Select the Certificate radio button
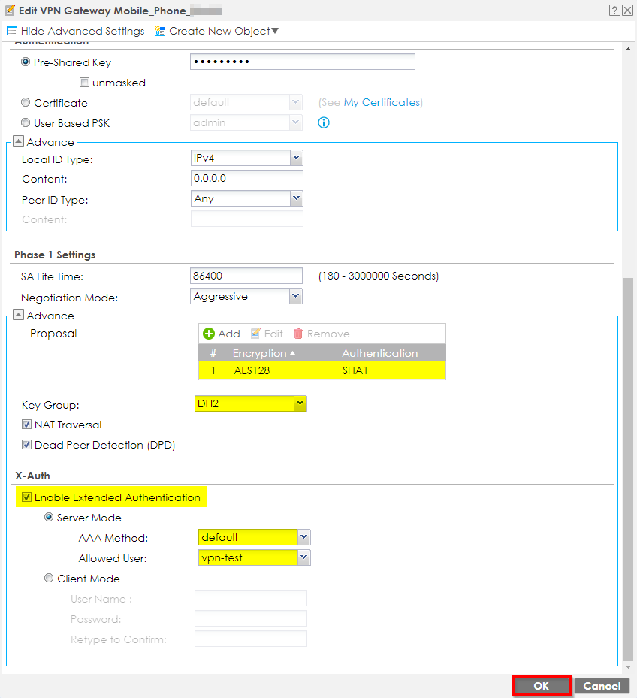The image size is (637, 698). [26, 103]
